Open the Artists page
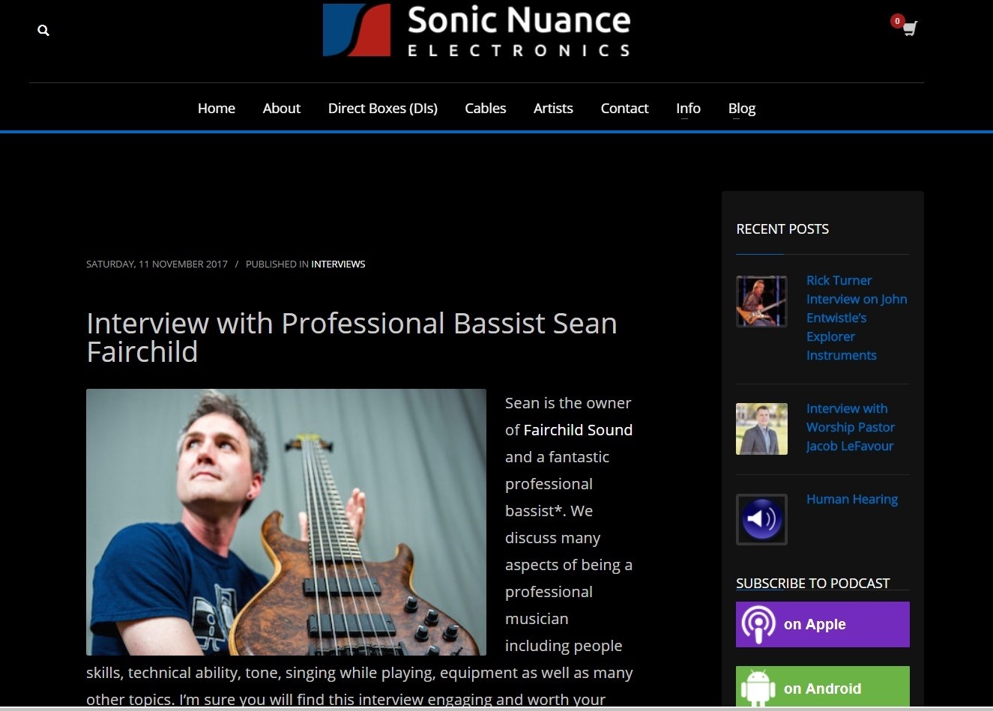993x711 pixels. pyautogui.click(x=553, y=108)
